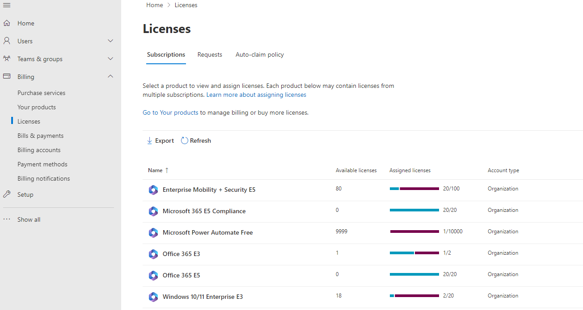
Task: Open Enterprise Mobility + Security E5 product
Action: pos(209,190)
